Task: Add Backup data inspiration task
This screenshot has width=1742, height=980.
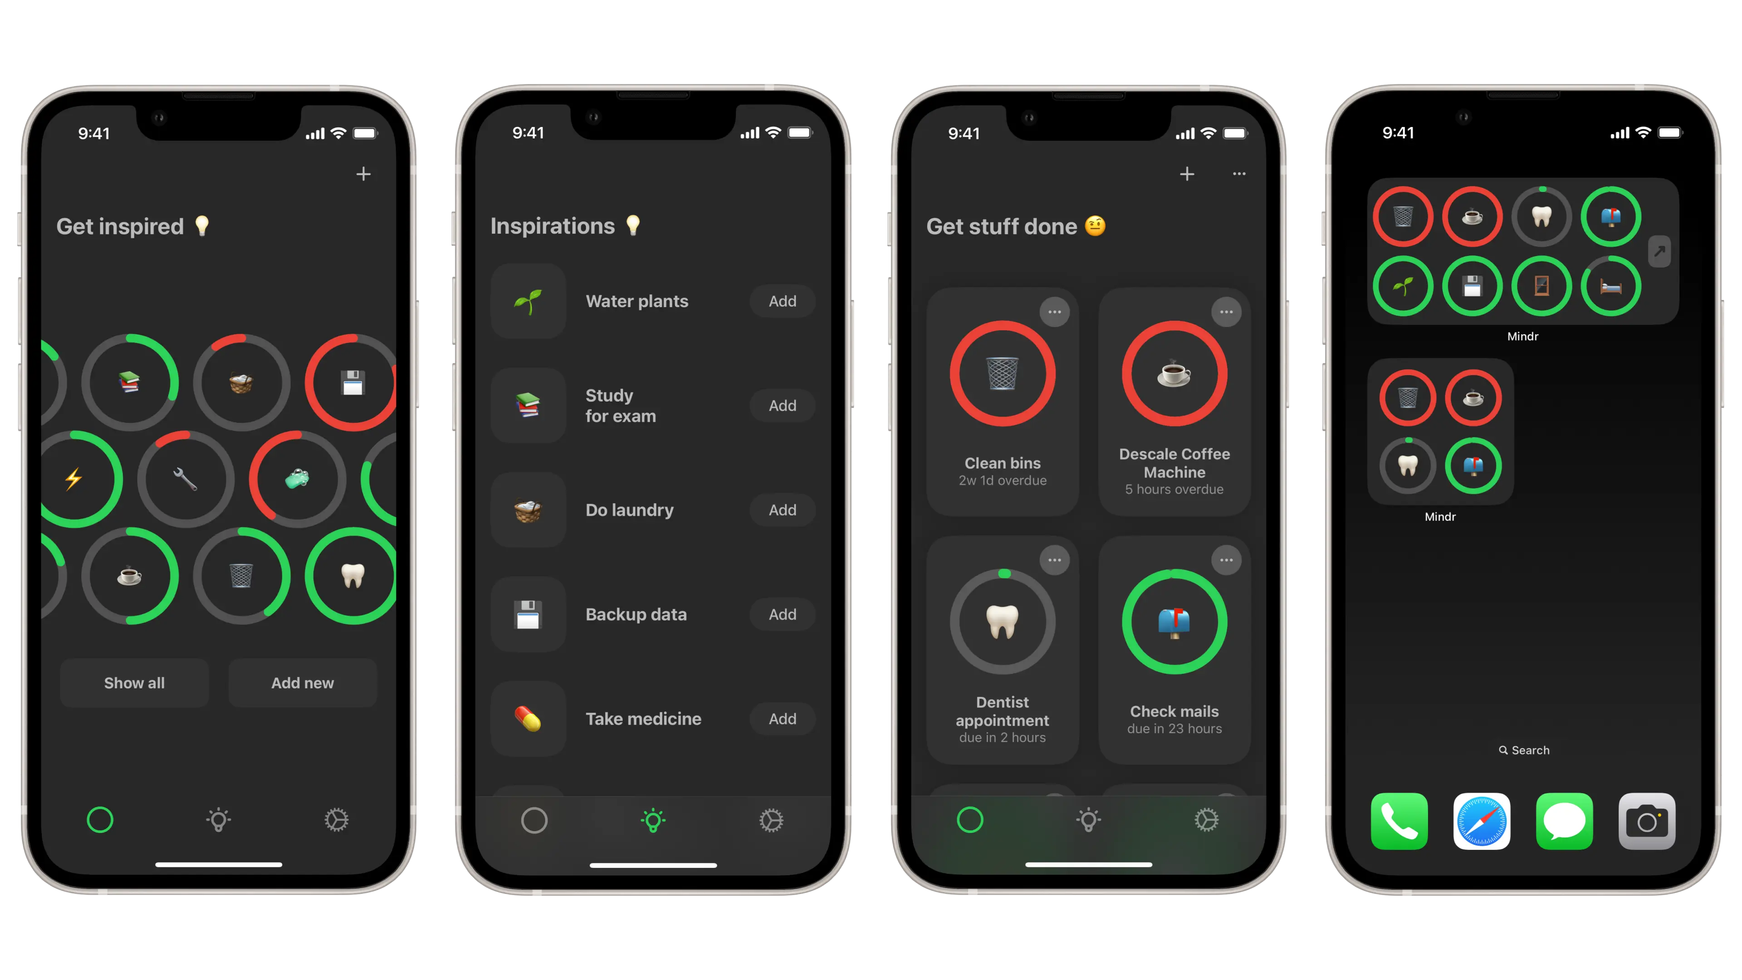Action: [783, 614]
